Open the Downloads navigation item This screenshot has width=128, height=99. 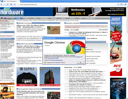point(44,18)
